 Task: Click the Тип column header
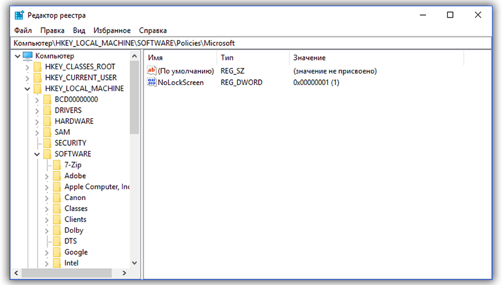click(x=252, y=57)
